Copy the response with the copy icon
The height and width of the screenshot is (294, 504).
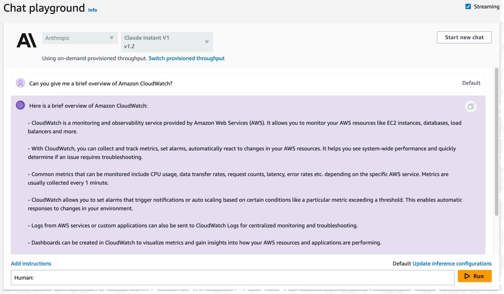tap(471, 107)
